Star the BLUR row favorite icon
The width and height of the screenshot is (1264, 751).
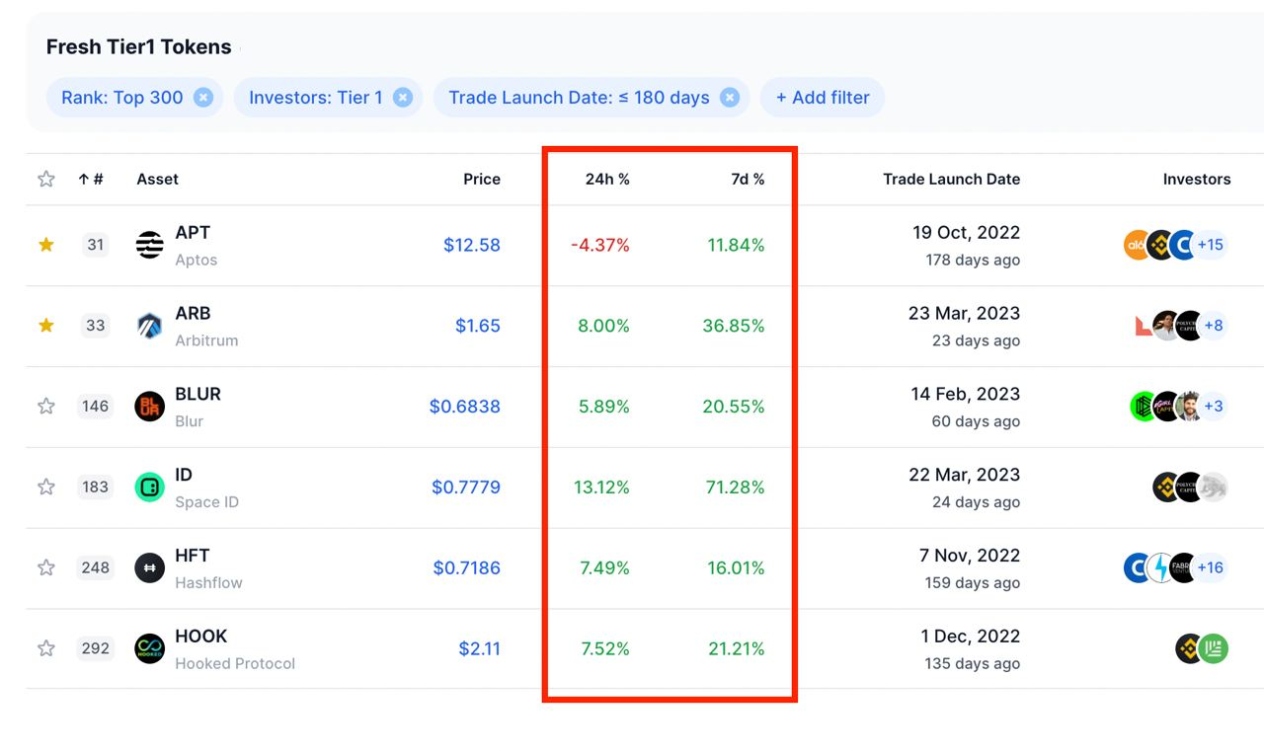[x=45, y=406]
